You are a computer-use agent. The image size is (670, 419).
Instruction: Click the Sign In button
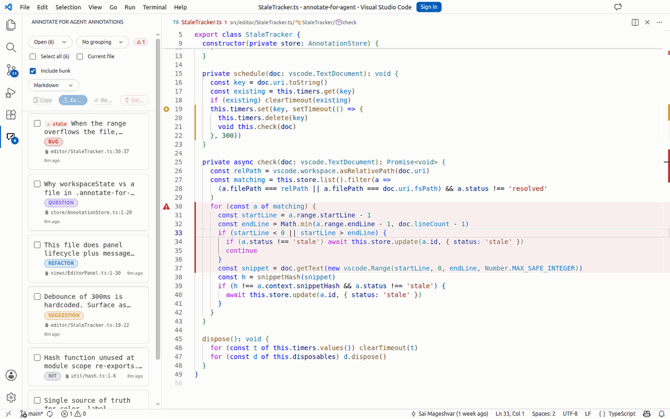pos(429,7)
